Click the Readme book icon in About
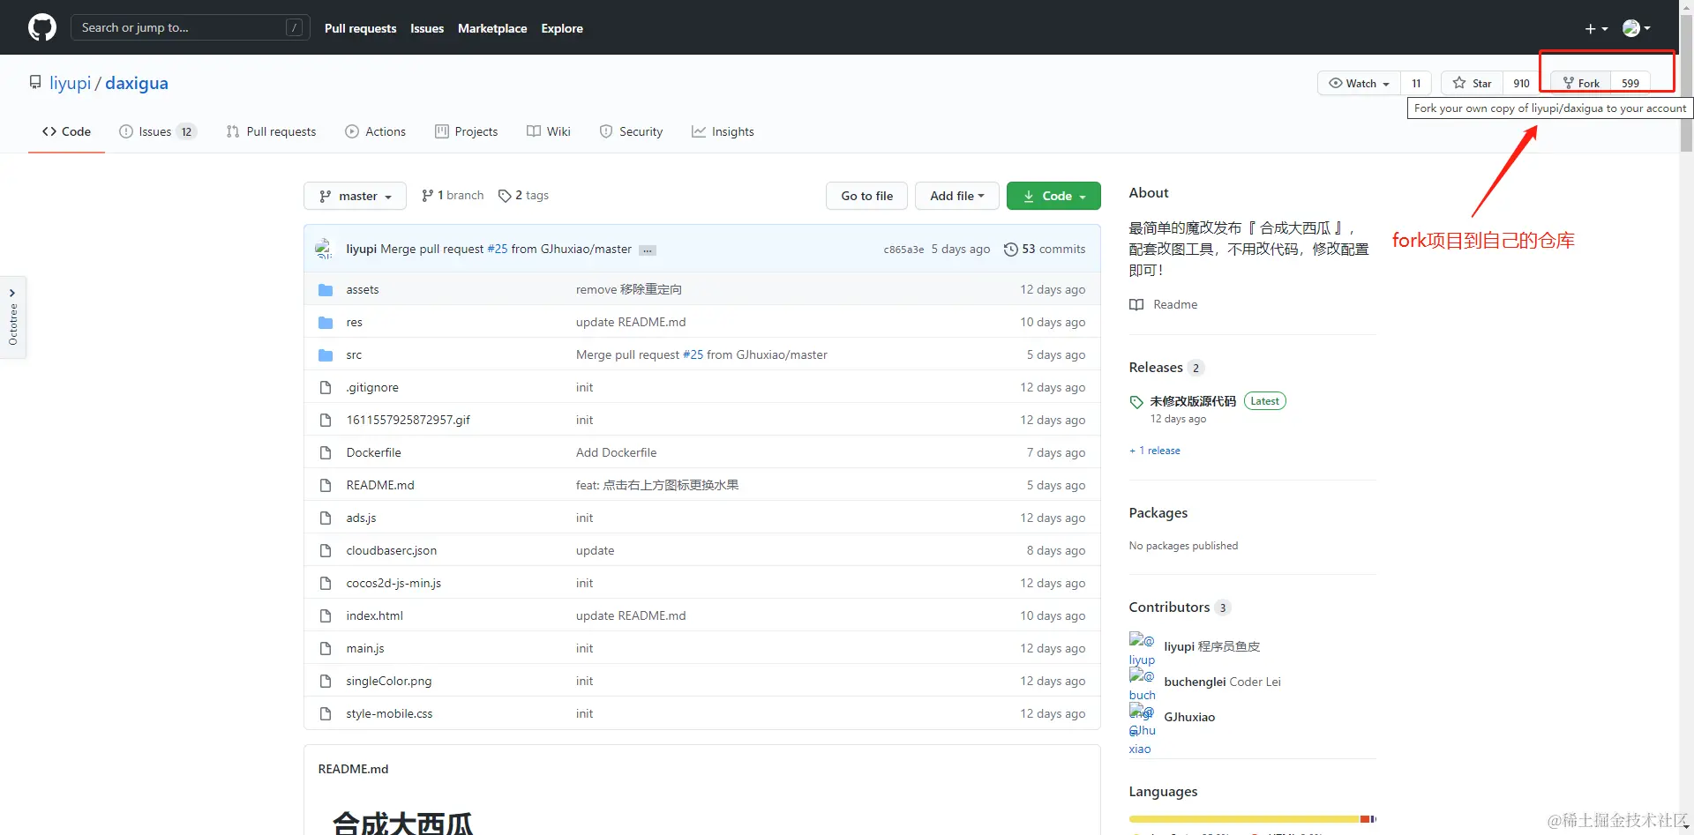 point(1136,304)
